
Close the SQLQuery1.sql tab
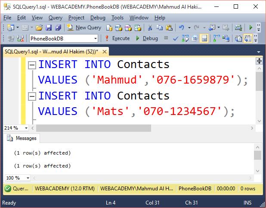105,52
